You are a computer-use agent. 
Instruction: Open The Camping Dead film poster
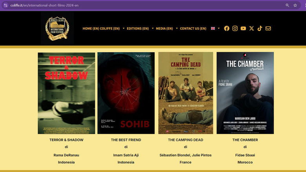click(186, 93)
